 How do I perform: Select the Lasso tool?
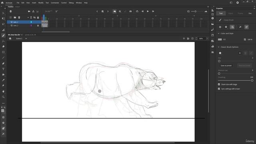(x=3, y=24)
